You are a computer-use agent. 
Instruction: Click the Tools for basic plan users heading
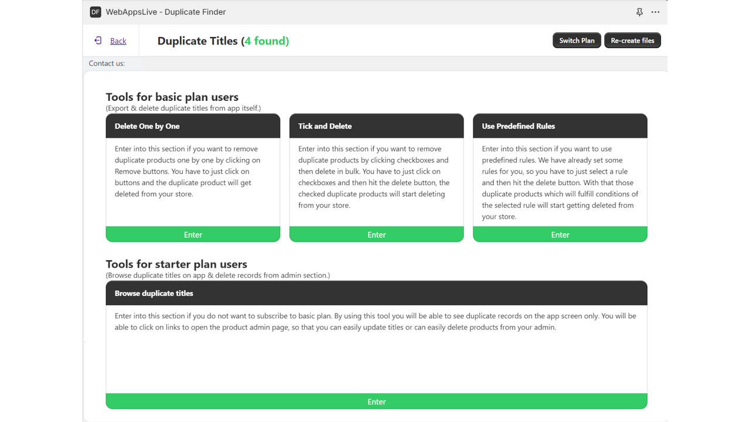click(172, 97)
